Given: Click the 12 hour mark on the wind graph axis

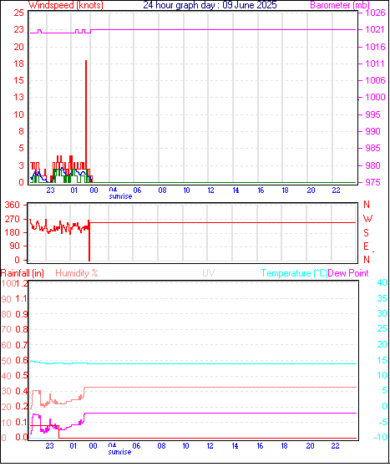Looking at the screenshot, I should pos(210,190).
